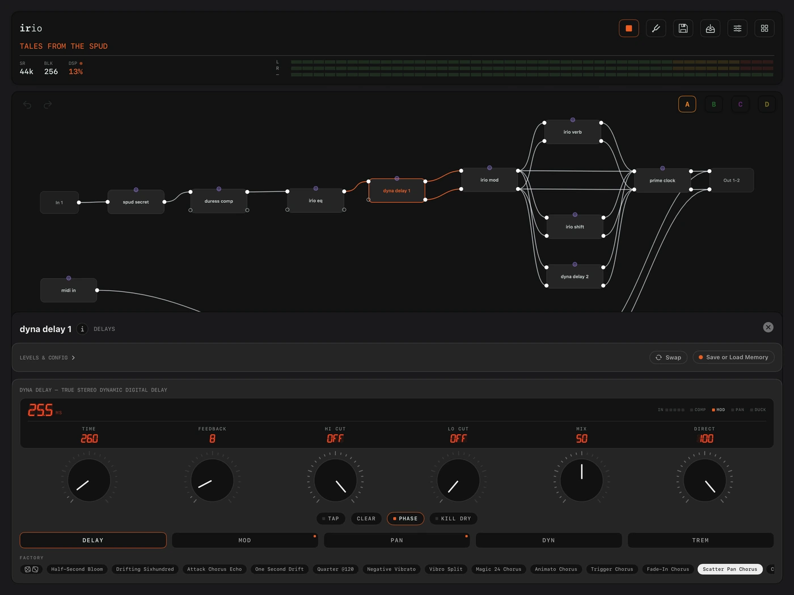Select scene B
Viewport: 794px width, 595px height.
[x=713, y=104]
